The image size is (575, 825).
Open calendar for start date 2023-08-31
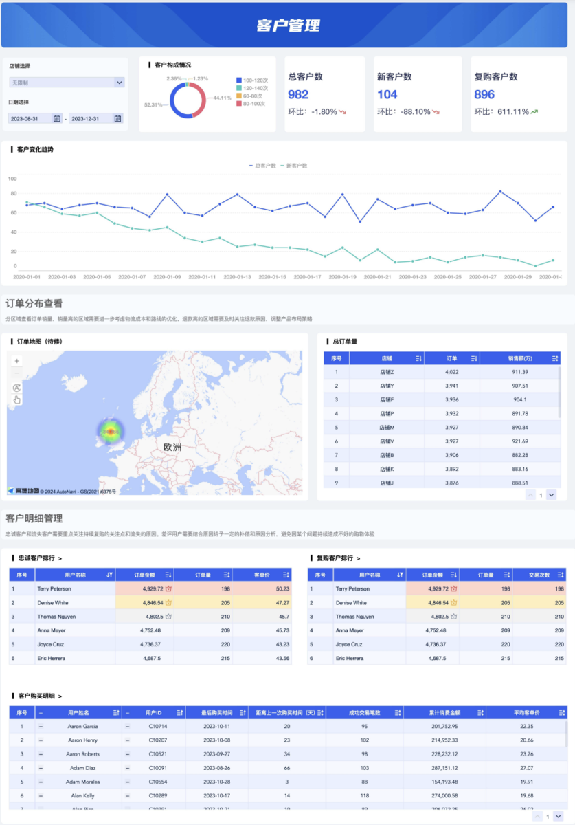pyautogui.click(x=57, y=118)
